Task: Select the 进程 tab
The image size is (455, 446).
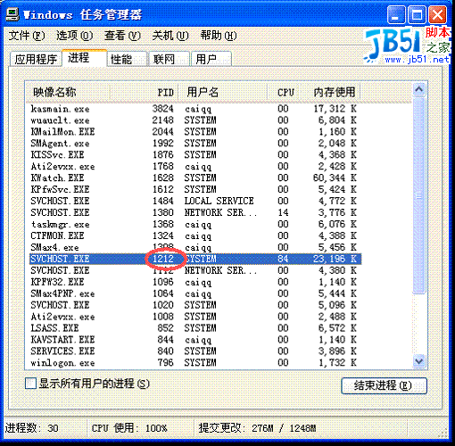Action: (x=84, y=58)
